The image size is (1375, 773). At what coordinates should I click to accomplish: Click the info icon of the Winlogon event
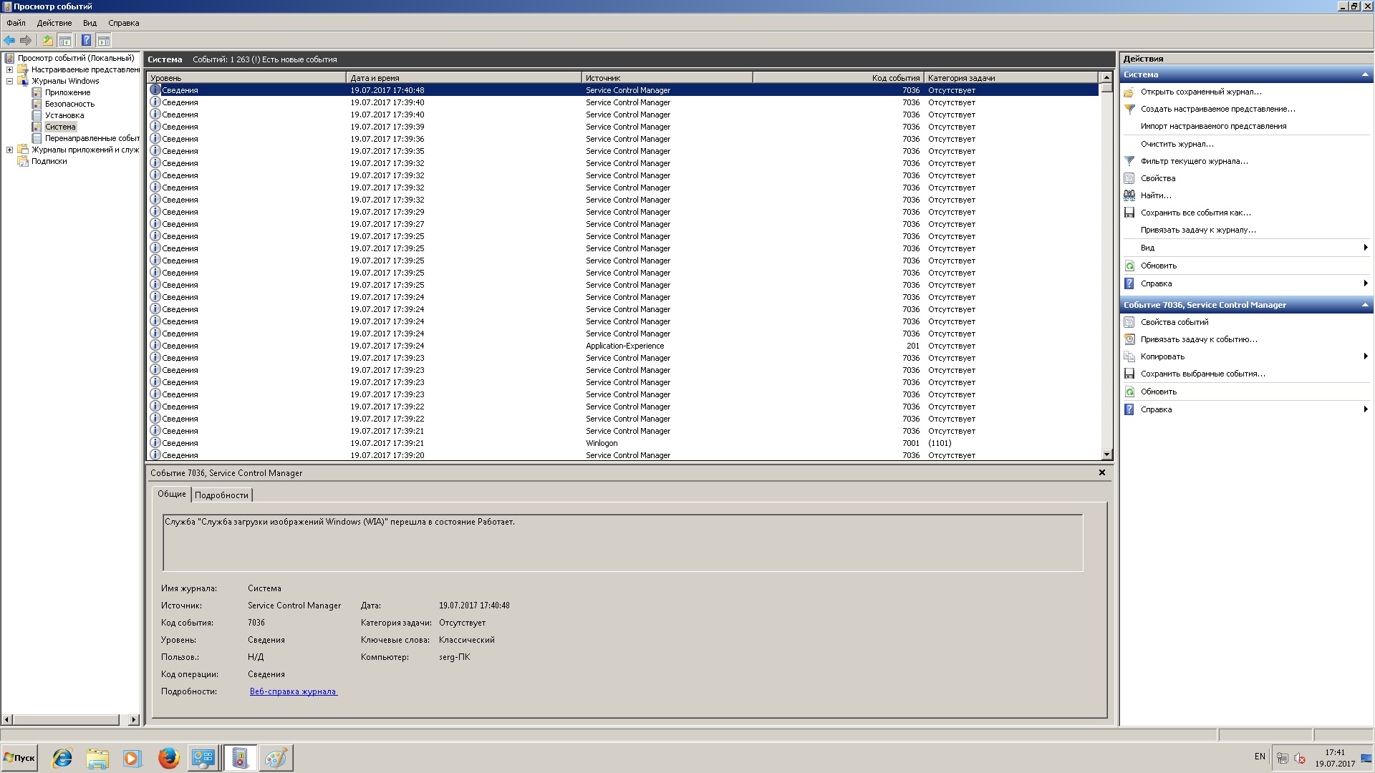155,443
